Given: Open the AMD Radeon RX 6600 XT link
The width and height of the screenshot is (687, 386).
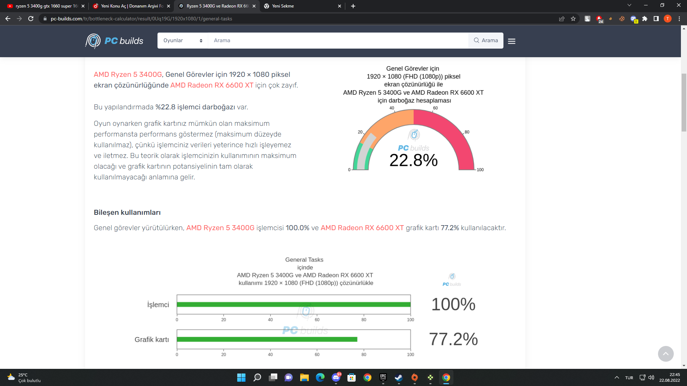Looking at the screenshot, I should pyautogui.click(x=211, y=85).
